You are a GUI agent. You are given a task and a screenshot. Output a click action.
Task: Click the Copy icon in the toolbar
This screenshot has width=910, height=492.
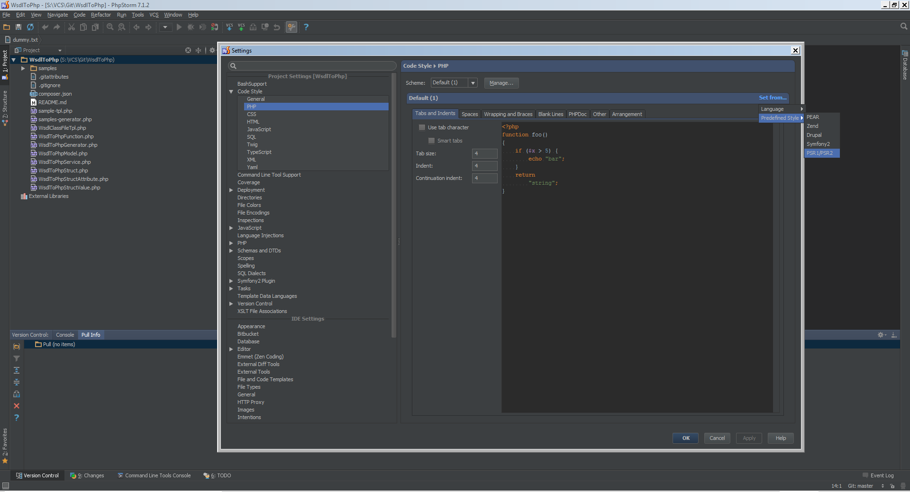pos(83,27)
